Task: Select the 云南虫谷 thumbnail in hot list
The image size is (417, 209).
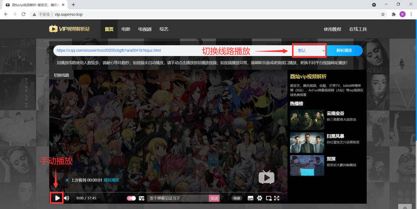Action: (307, 119)
